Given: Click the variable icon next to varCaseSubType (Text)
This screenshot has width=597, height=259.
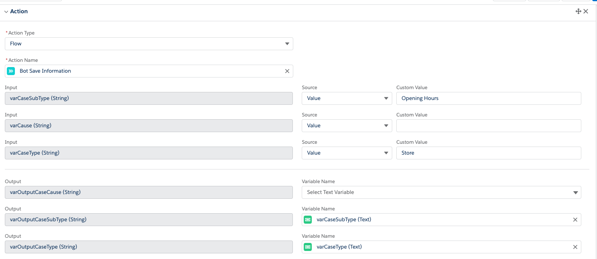Looking at the screenshot, I should (x=308, y=220).
